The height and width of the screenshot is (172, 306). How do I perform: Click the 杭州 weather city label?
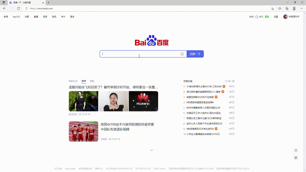(x=251, y=17)
